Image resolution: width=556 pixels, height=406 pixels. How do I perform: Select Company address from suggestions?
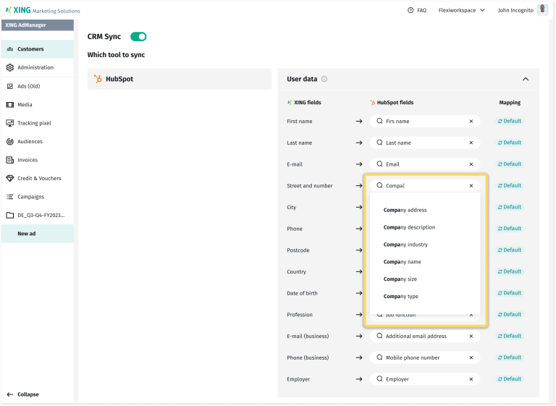coord(405,210)
